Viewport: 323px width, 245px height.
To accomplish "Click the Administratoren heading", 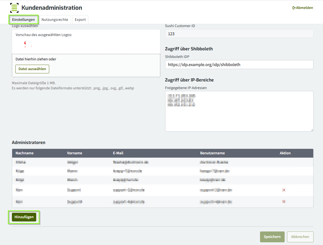I will (x=28, y=142).
